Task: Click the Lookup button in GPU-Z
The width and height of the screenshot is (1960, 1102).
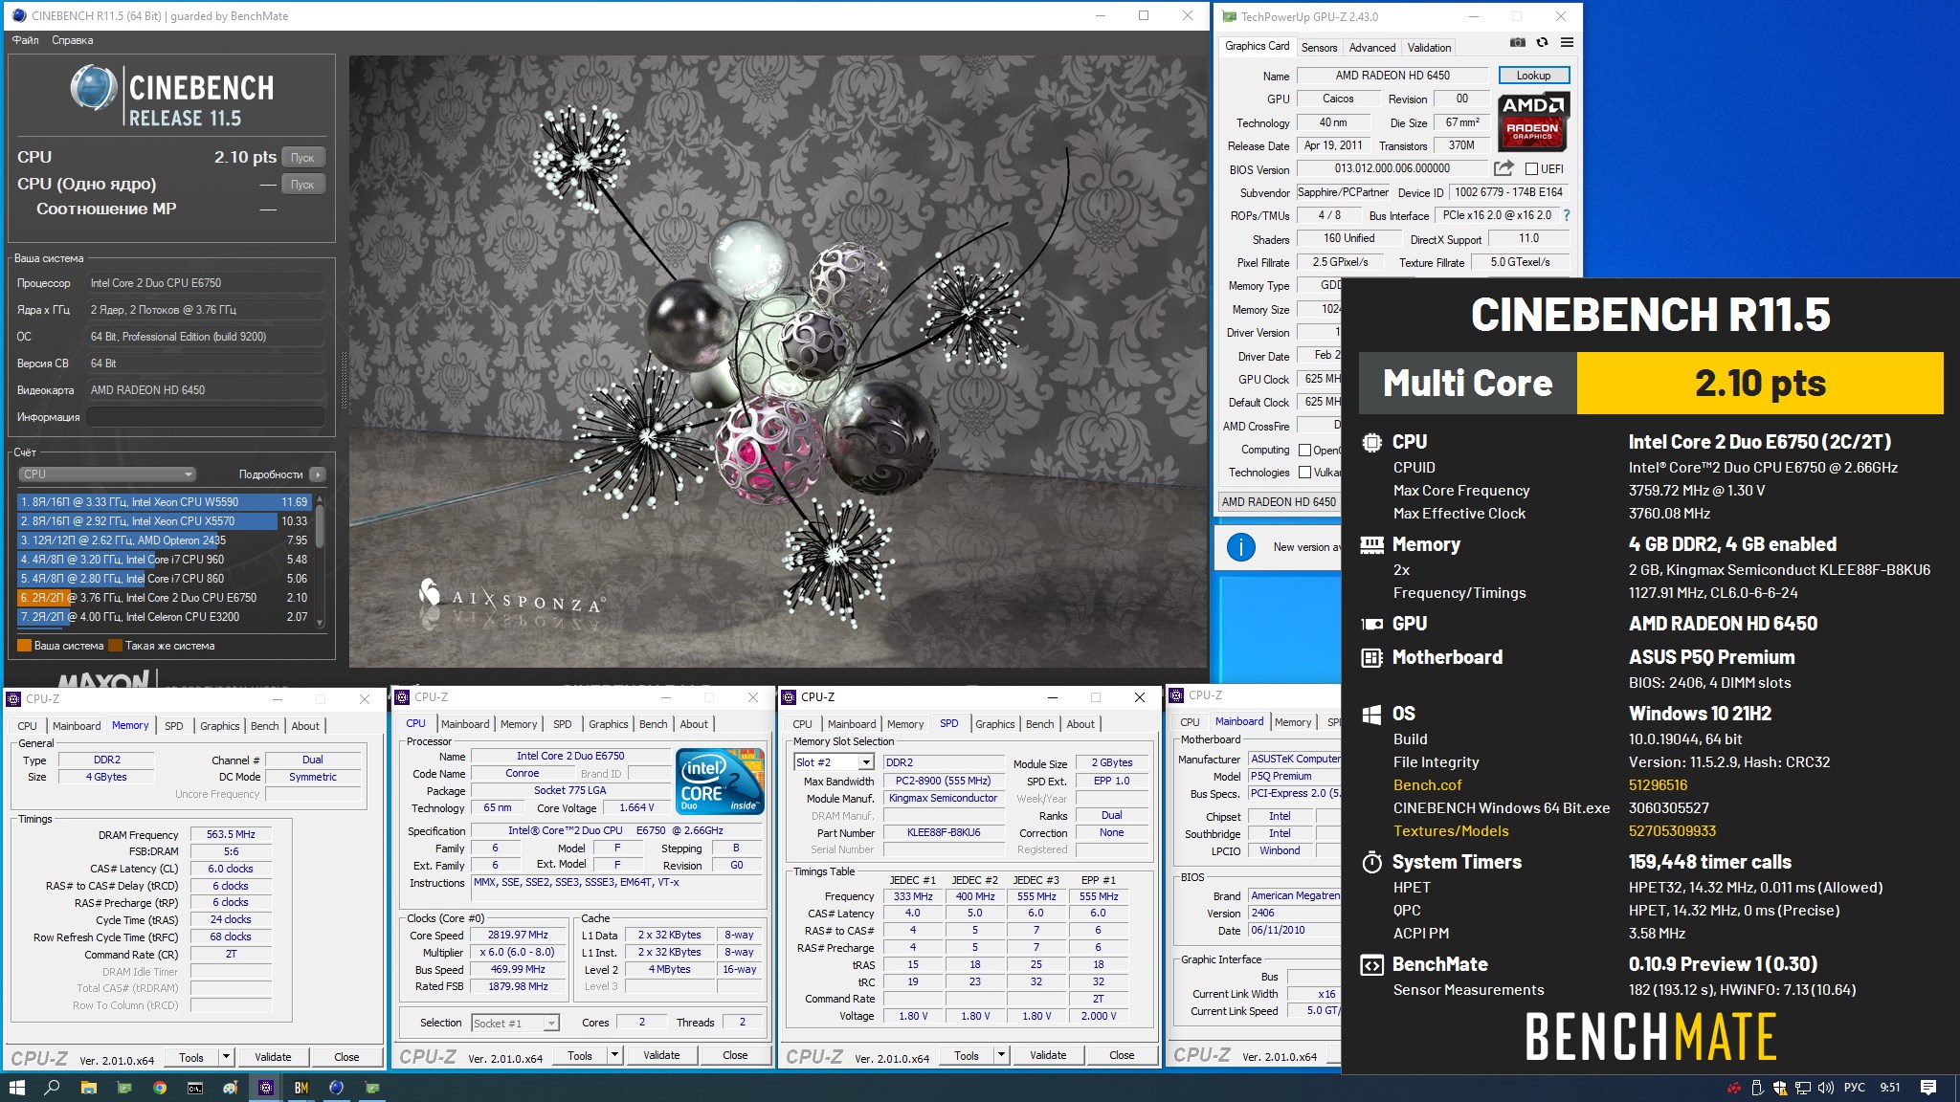Action: pyautogui.click(x=1533, y=76)
